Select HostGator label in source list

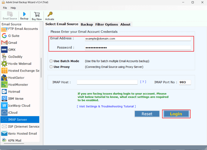[16, 78]
